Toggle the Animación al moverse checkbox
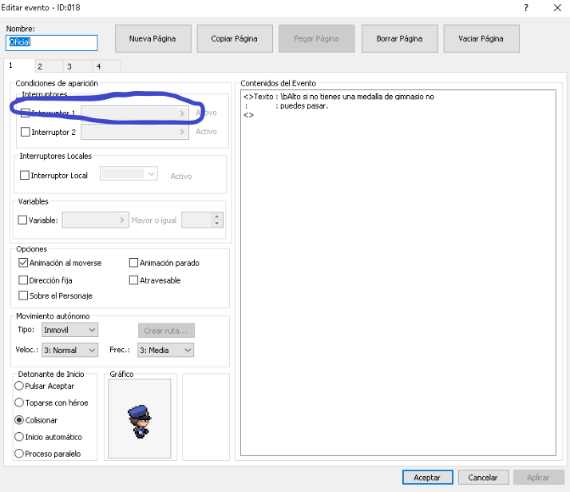The height and width of the screenshot is (492, 570). [x=23, y=263]
